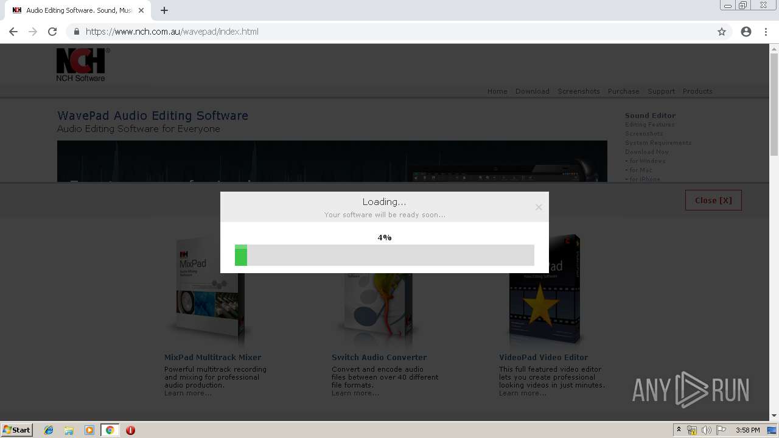Open the Switch Audio Converter link
Screen dimensions: 779x438
(379, 358)
